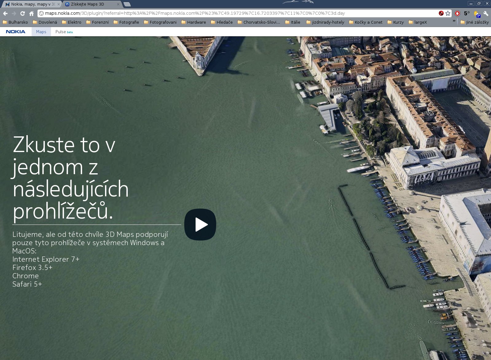Play the 3D Maps video
This screenshot has height=360, width=491.
[x=200, y=225]
